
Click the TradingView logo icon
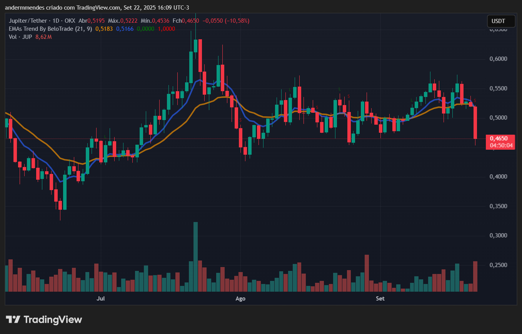coord(13,319)
